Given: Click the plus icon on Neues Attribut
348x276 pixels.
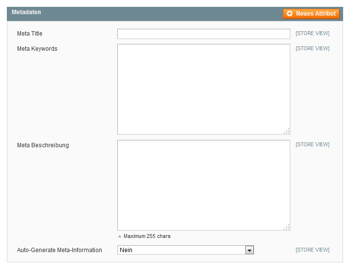Looking at the screenshot, I should (x=289, y=14).
